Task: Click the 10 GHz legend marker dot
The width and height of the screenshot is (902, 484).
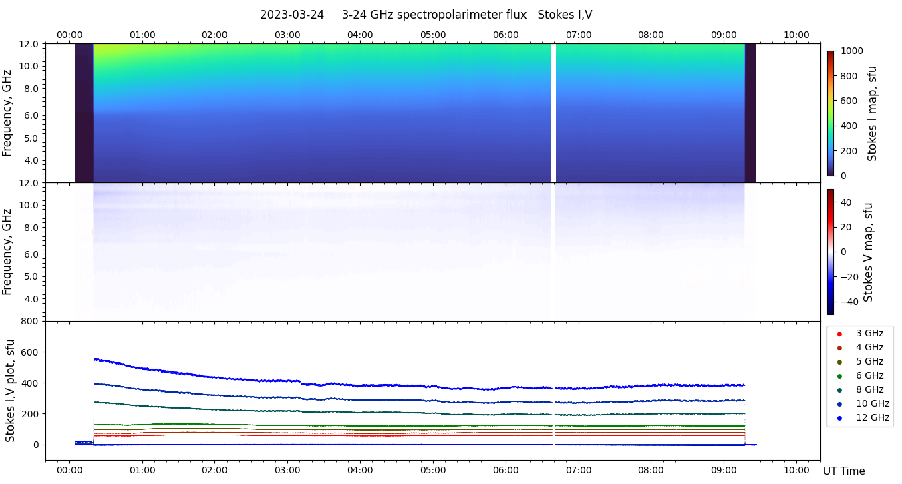Action: [839, 404]
